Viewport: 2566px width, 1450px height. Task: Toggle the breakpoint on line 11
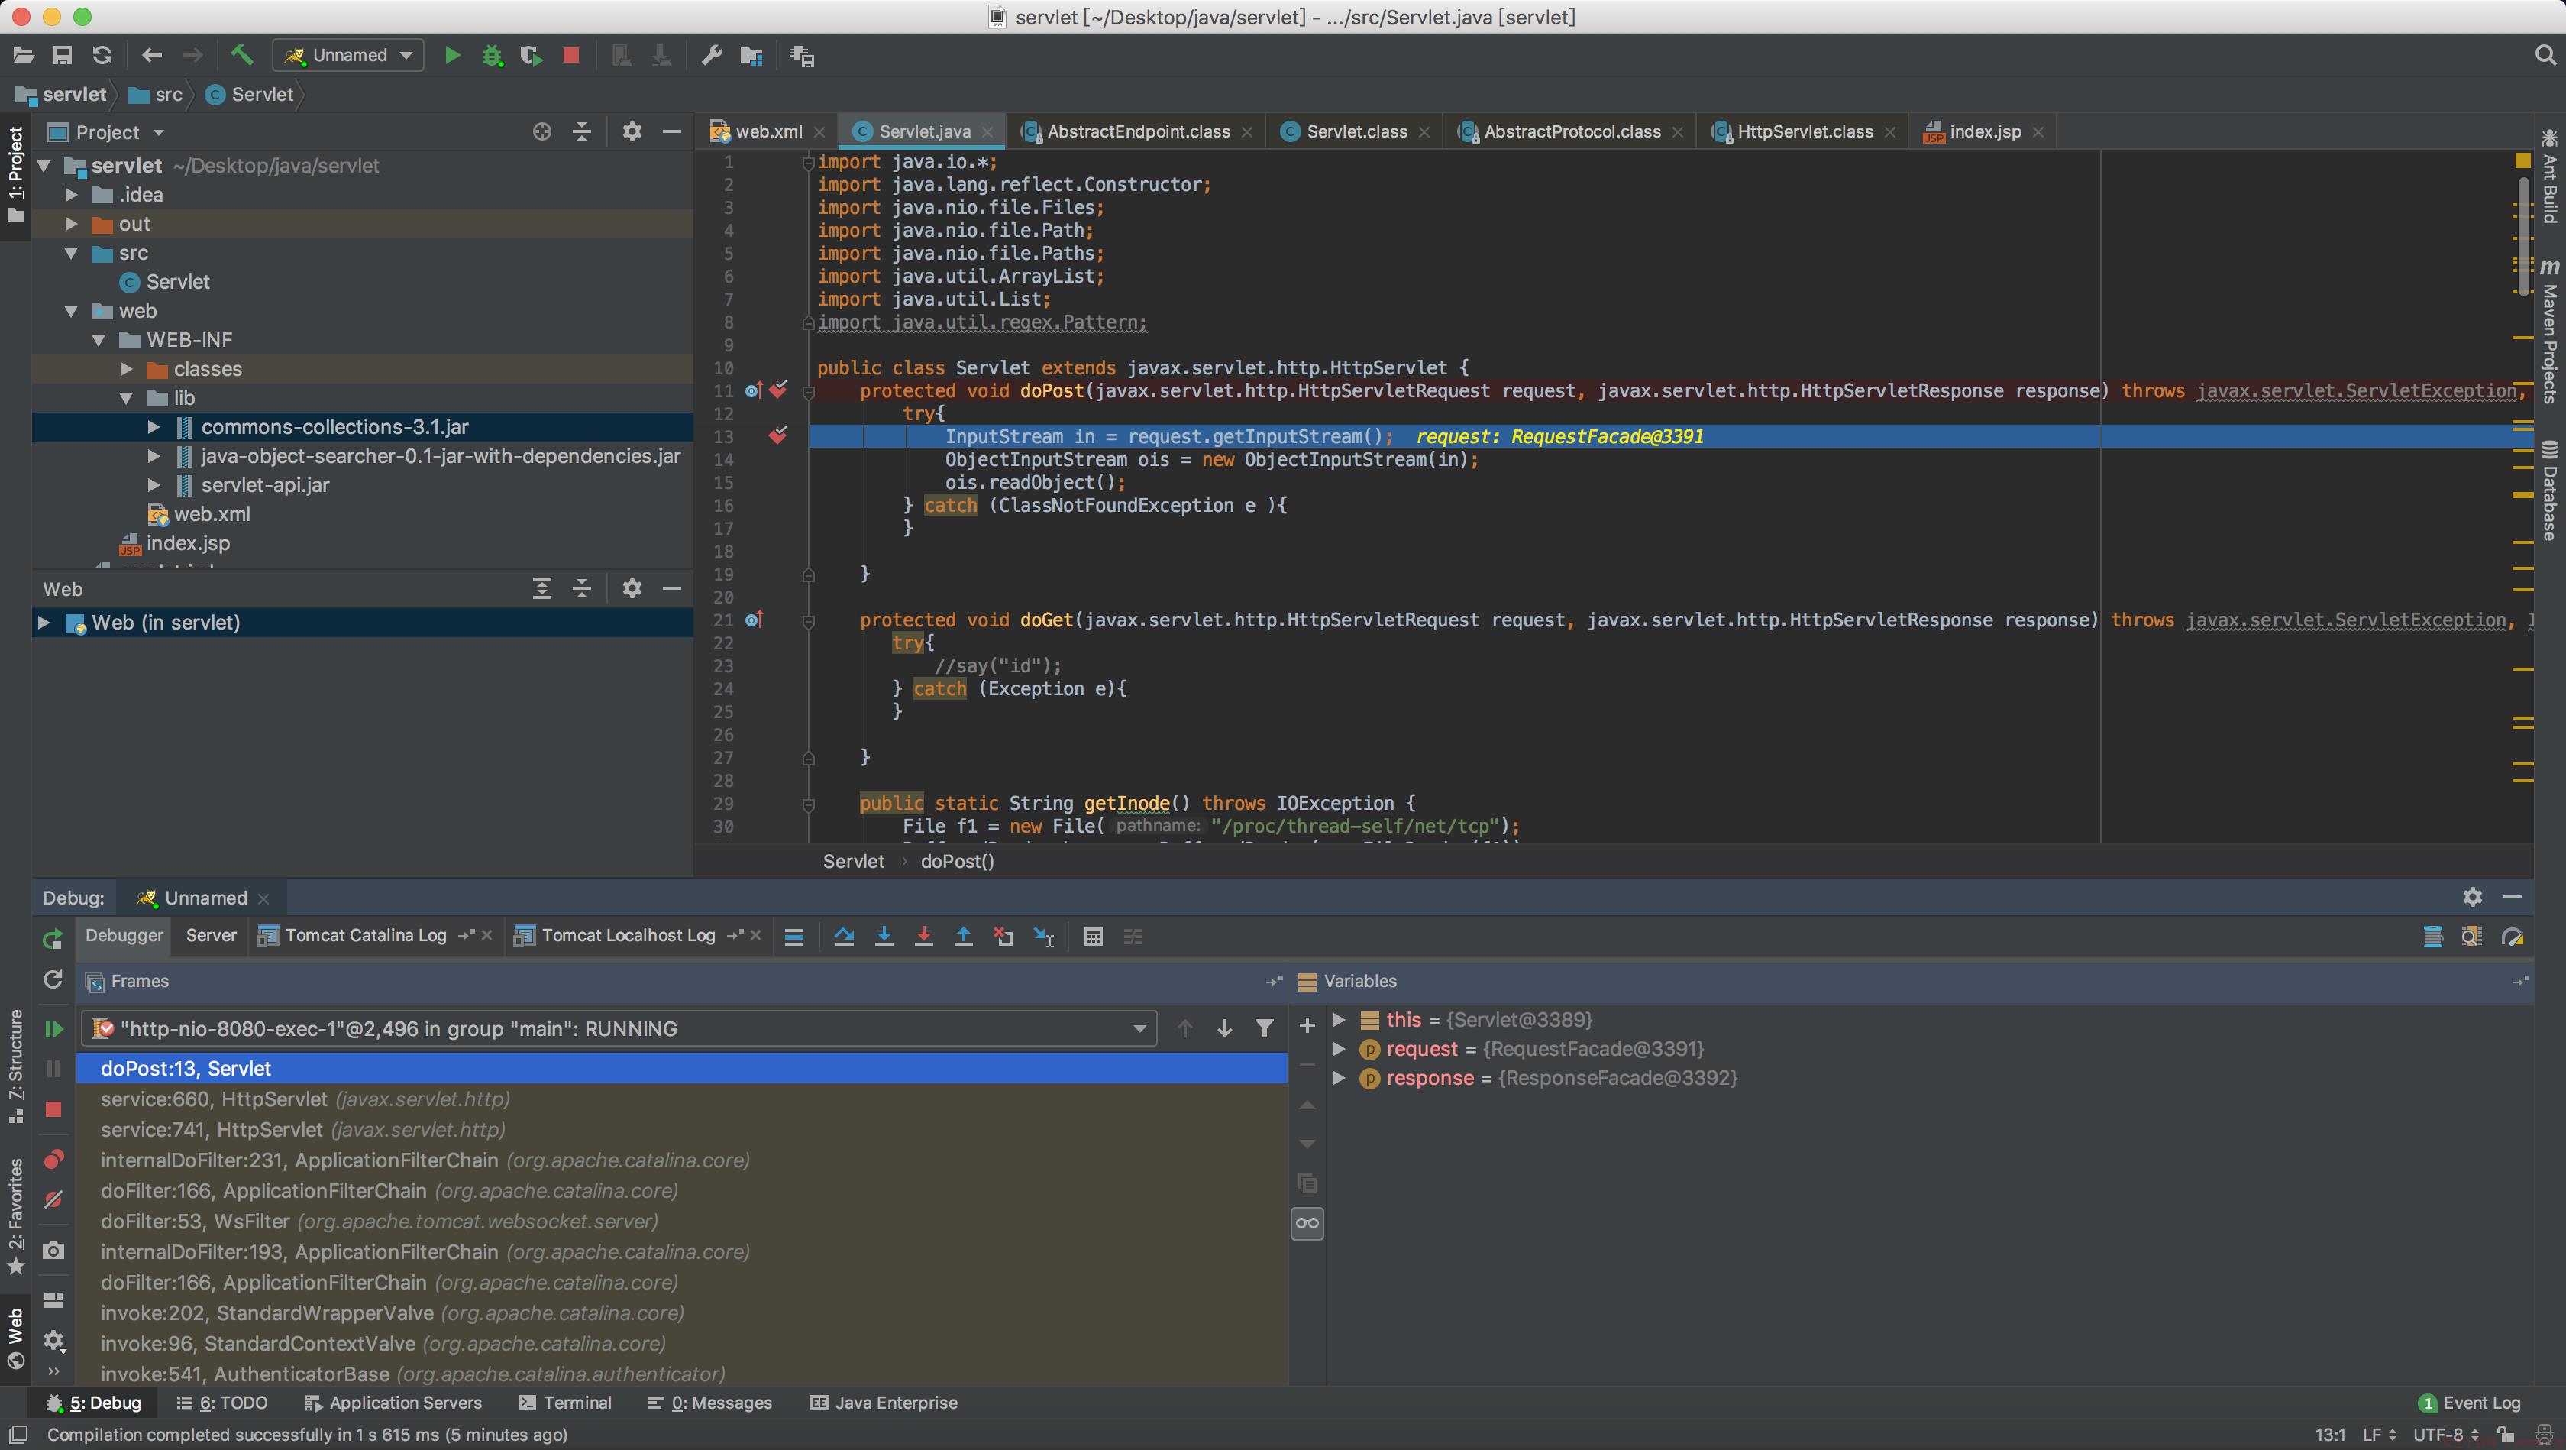point(777,390)
